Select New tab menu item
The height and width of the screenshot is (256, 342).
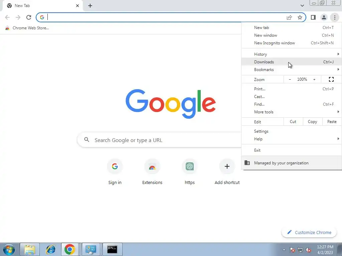tap(292, 28)
